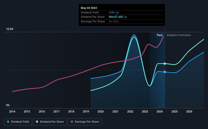Image resolution: width=208 pixels, height=129 pixels.
Task: Click the 2022 x-axis year label
Action: tap(130, 111)
